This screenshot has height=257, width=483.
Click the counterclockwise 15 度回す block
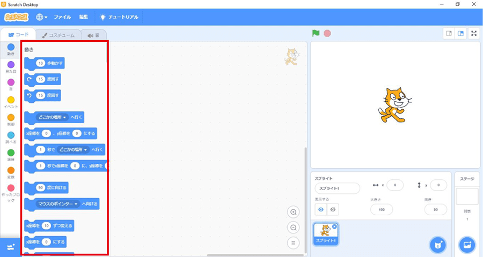42,96
